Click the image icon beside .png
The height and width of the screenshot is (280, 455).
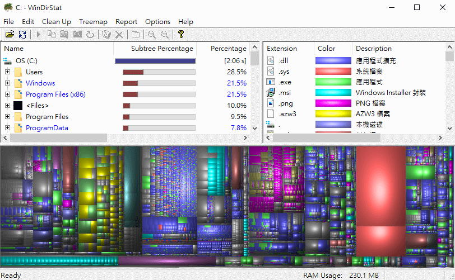point(271,103)
